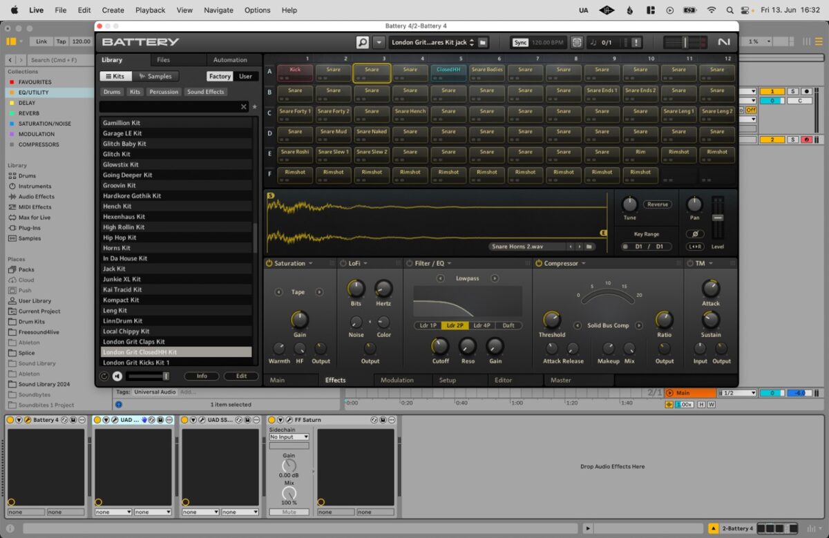
Task: Toggle the Battery 4 device activator in Live
Action: point(11,420)
